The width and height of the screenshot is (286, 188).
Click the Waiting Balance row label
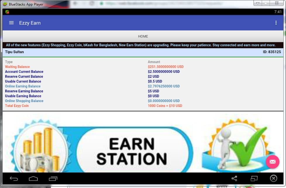17,67
